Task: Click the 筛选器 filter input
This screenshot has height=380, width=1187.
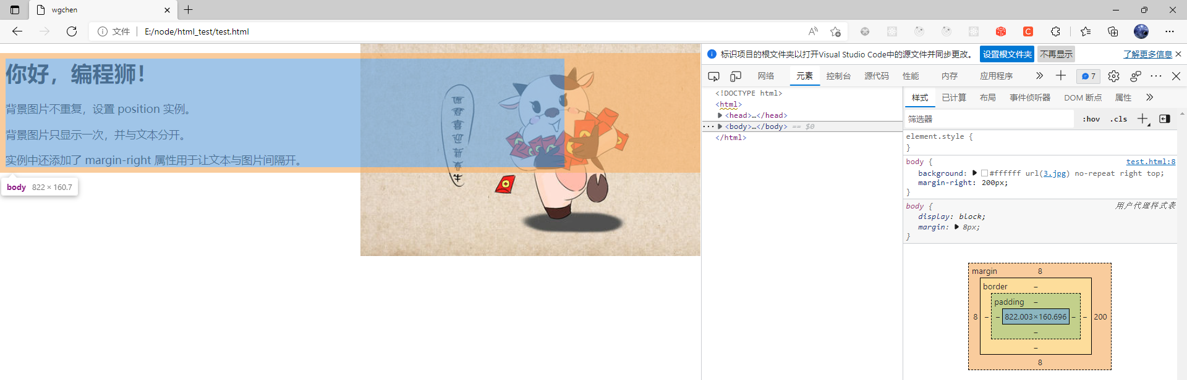Action: (989, 119)
